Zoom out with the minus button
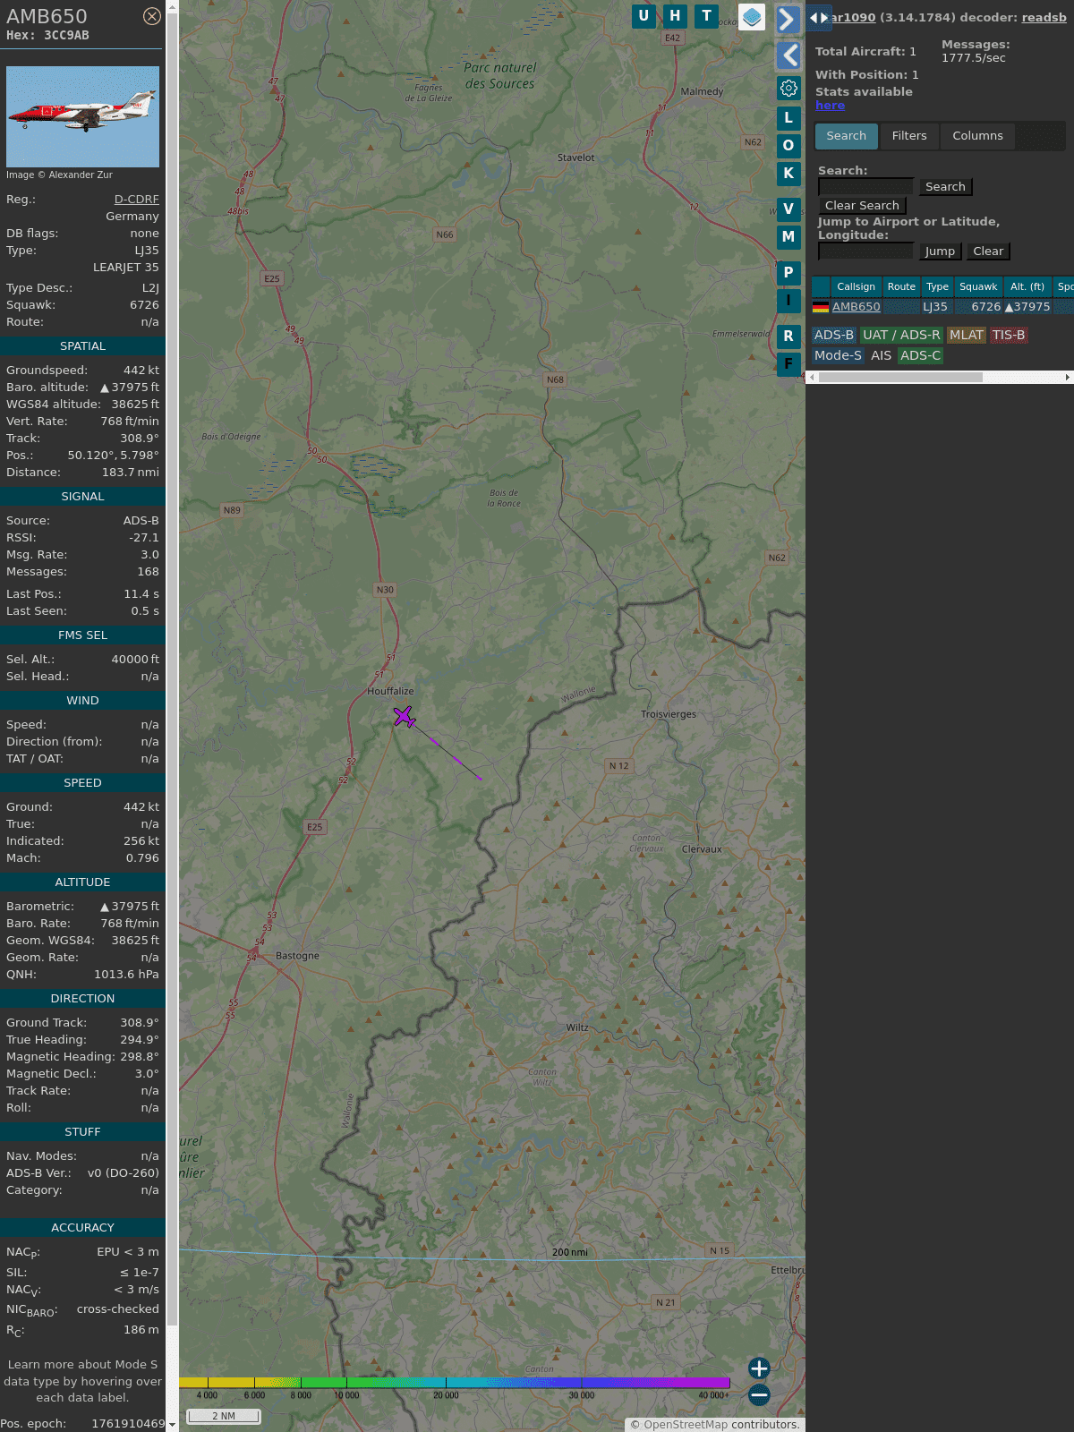 tap(759, 1394)
